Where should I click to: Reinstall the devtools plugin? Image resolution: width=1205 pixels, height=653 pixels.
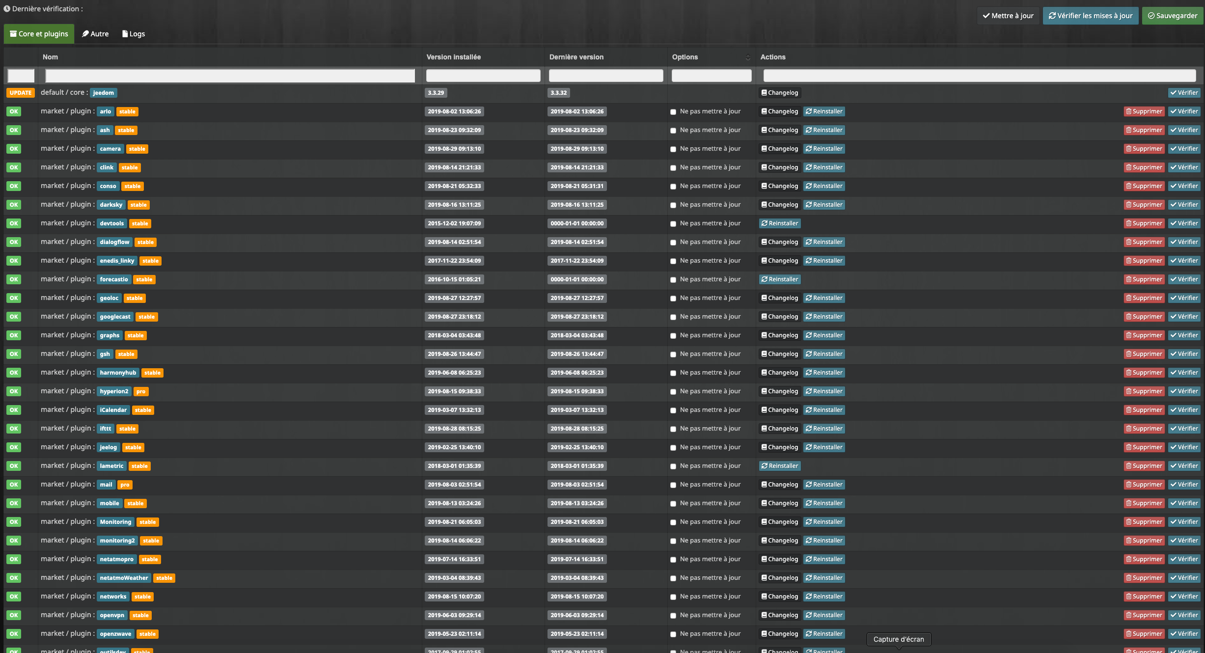pos(780,223)
